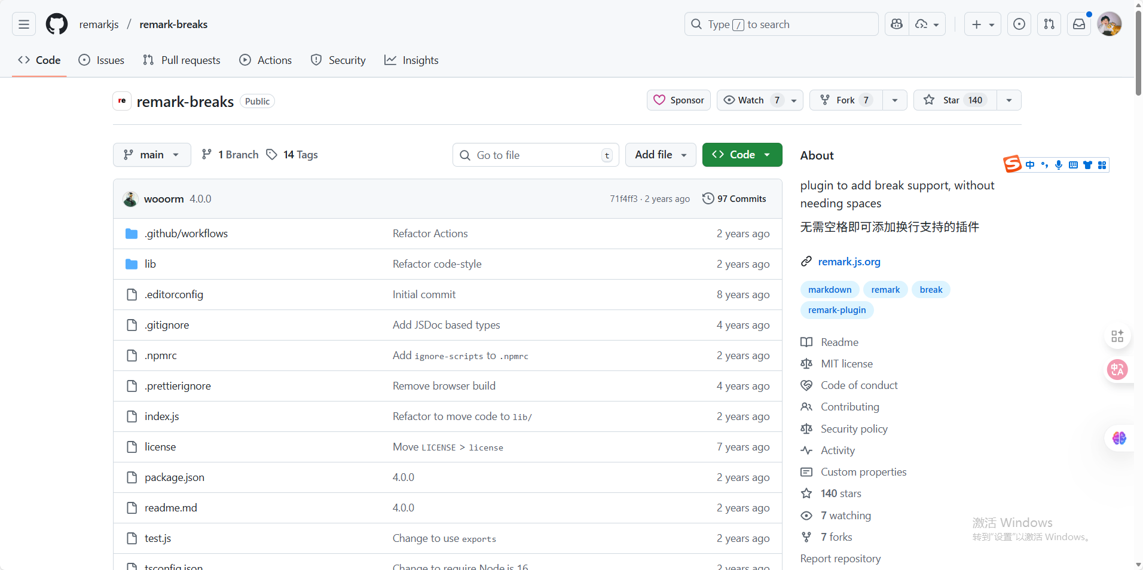Fork the repository with Fork button
This screenshot has height=570, width=1143.
click(x=846, y=100)
